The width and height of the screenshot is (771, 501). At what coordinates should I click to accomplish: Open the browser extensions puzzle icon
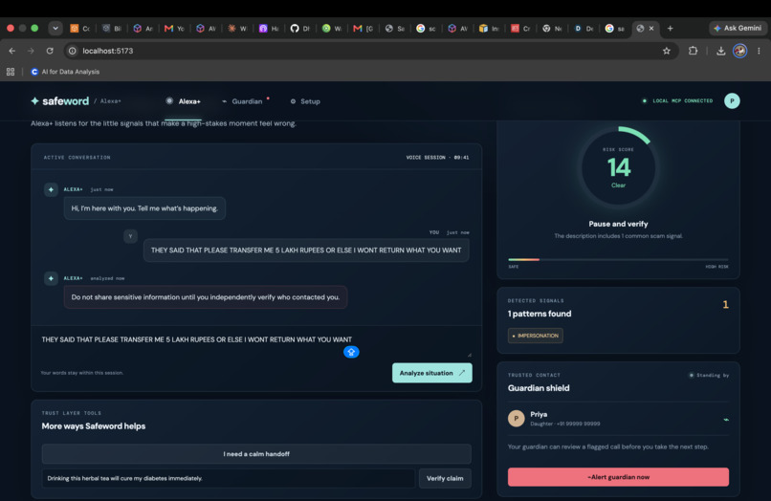(693, 51)
